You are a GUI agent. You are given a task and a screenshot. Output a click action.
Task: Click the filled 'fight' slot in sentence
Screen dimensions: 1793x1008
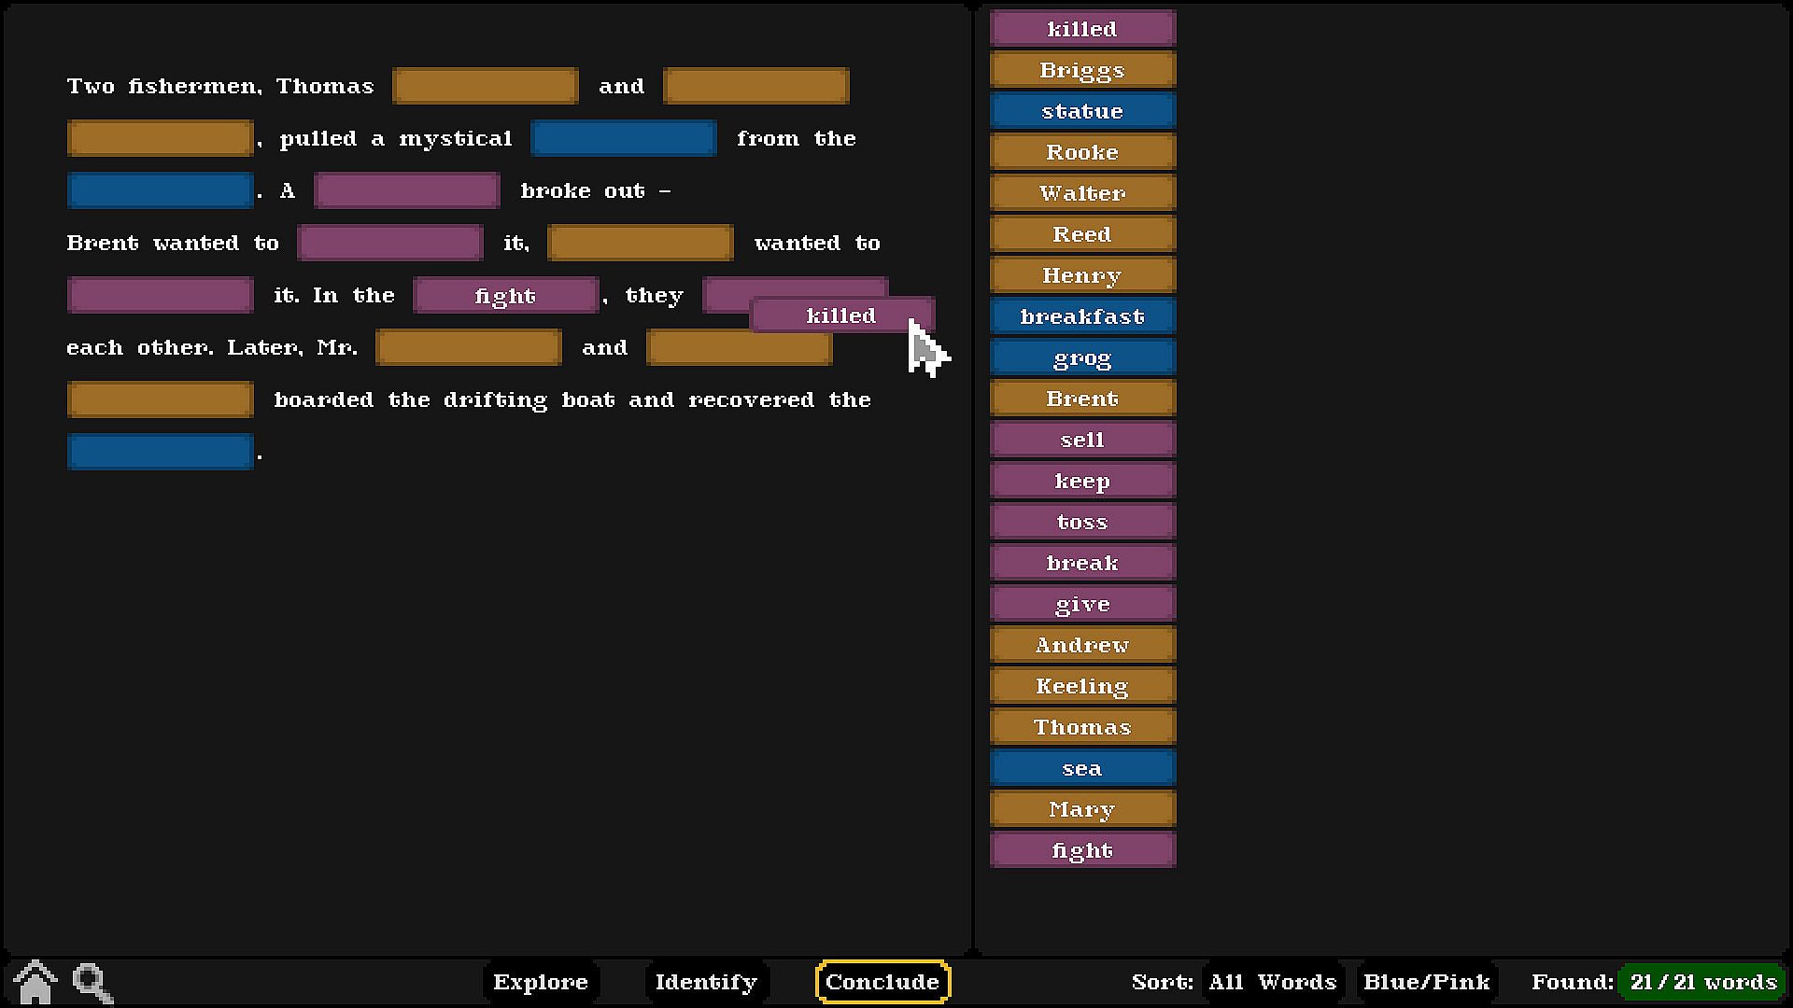505,296
